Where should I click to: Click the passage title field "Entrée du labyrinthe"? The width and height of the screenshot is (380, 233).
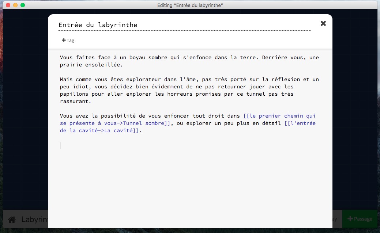tap(184, 25)
